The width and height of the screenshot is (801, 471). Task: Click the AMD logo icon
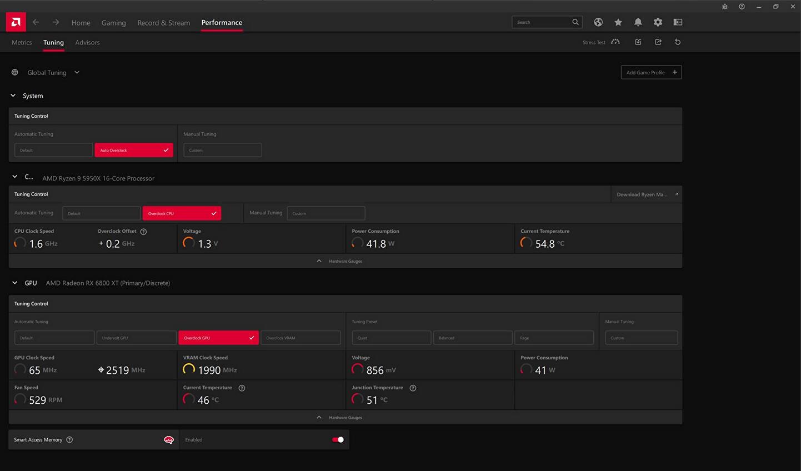point(16,22)
